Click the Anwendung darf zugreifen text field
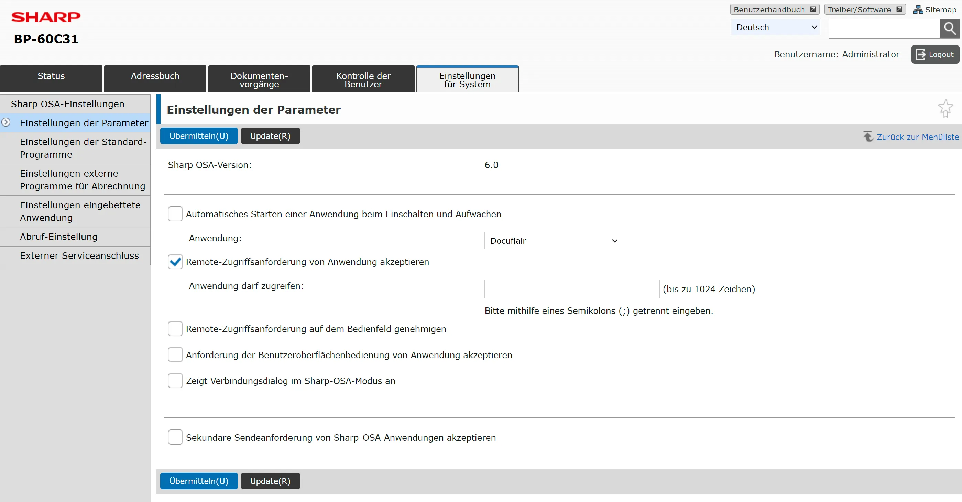 click(572, 289)
